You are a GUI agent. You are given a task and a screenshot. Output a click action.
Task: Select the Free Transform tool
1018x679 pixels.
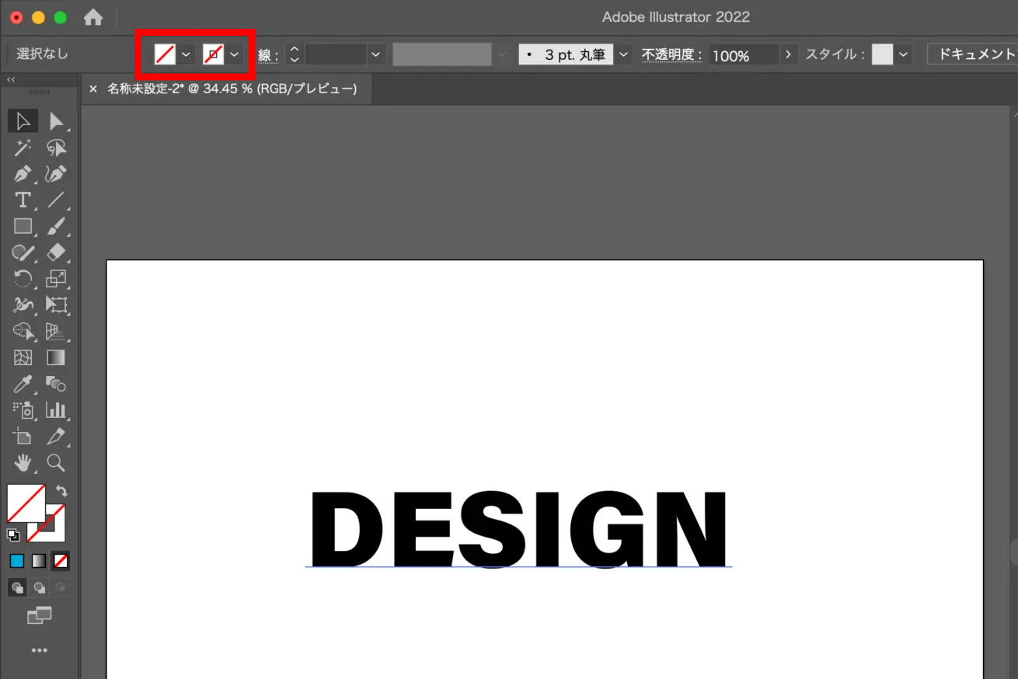(56, 305)
